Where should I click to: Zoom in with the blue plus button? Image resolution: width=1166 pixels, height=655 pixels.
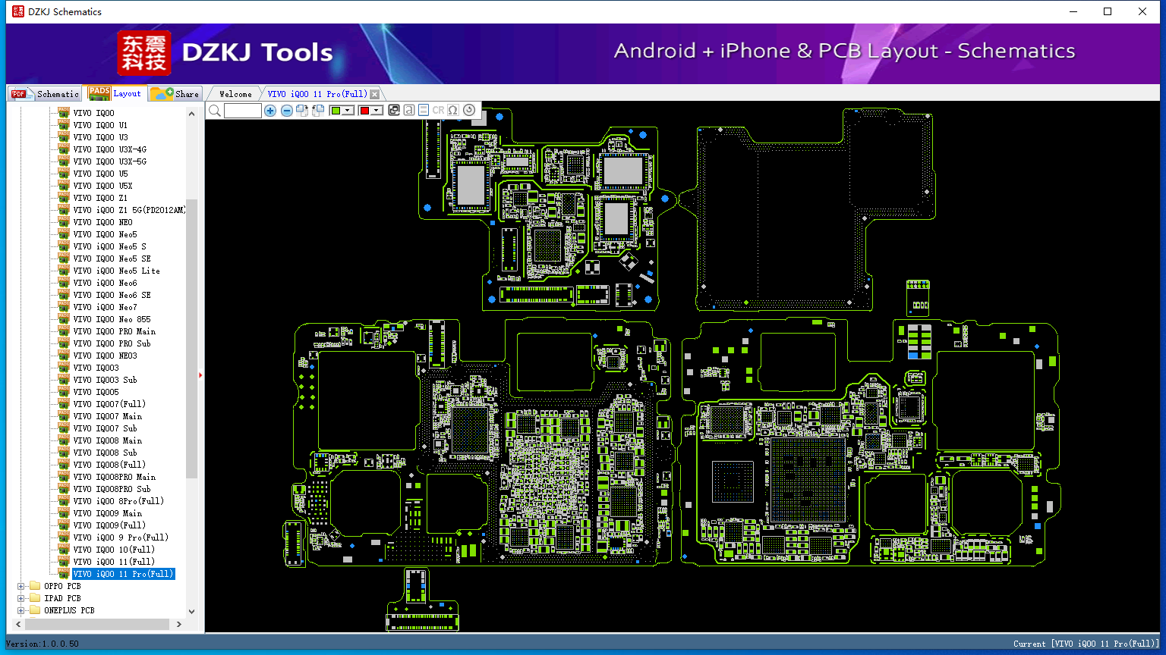pyautogui.click(x=270, y=111)
